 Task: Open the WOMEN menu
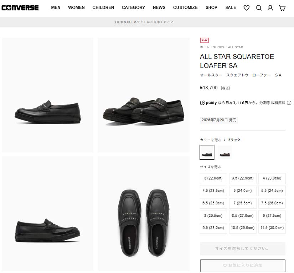pyautogui.click(x=76, y=7)
